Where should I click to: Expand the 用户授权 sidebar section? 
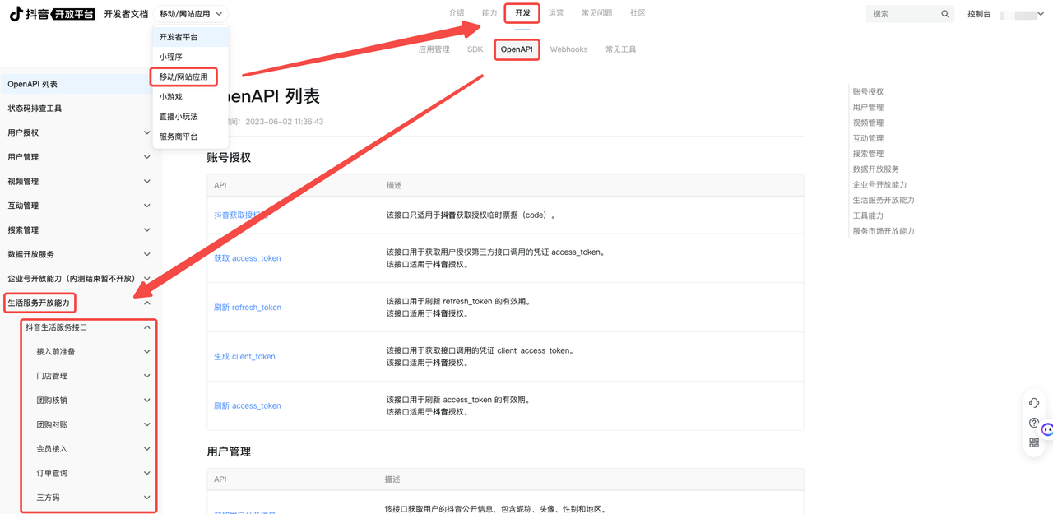tap(147, 132)
